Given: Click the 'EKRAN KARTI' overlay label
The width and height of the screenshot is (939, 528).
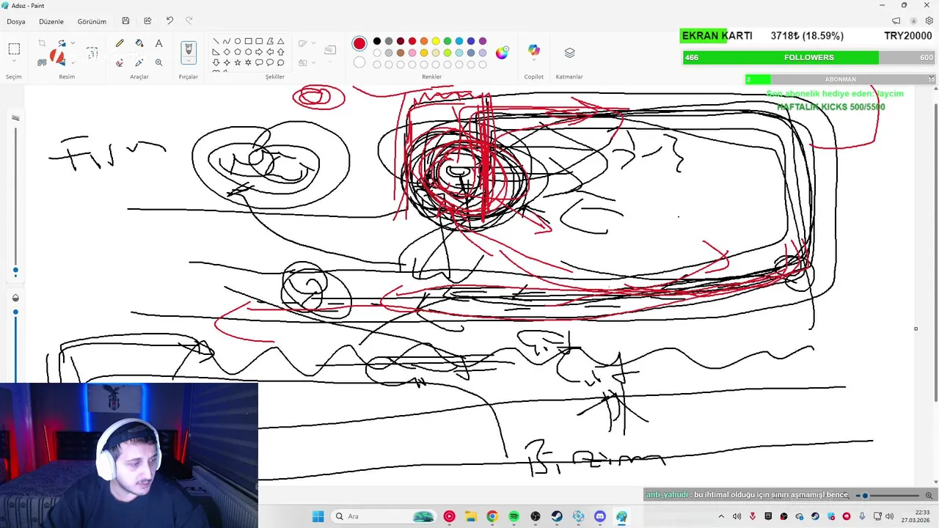Looking at the screenshot, I should (x=717, y=35).
